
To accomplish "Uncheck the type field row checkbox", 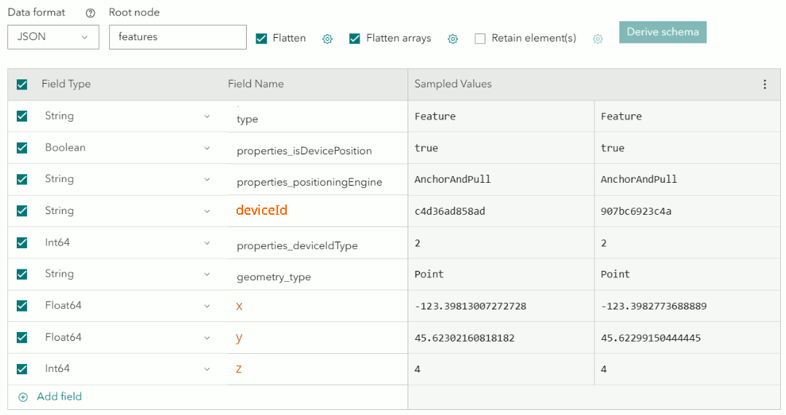I will [22, 116].
